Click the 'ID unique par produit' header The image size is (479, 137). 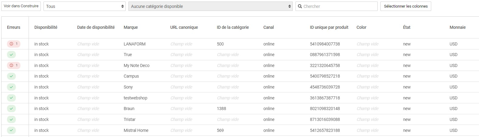[329, 27]
